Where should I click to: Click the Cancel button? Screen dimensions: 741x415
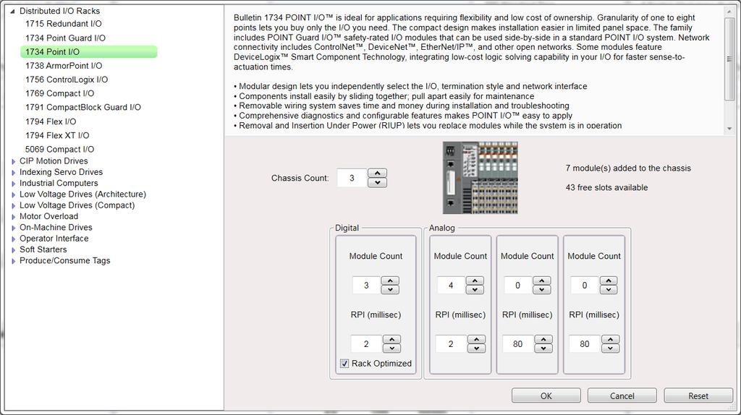622,395
